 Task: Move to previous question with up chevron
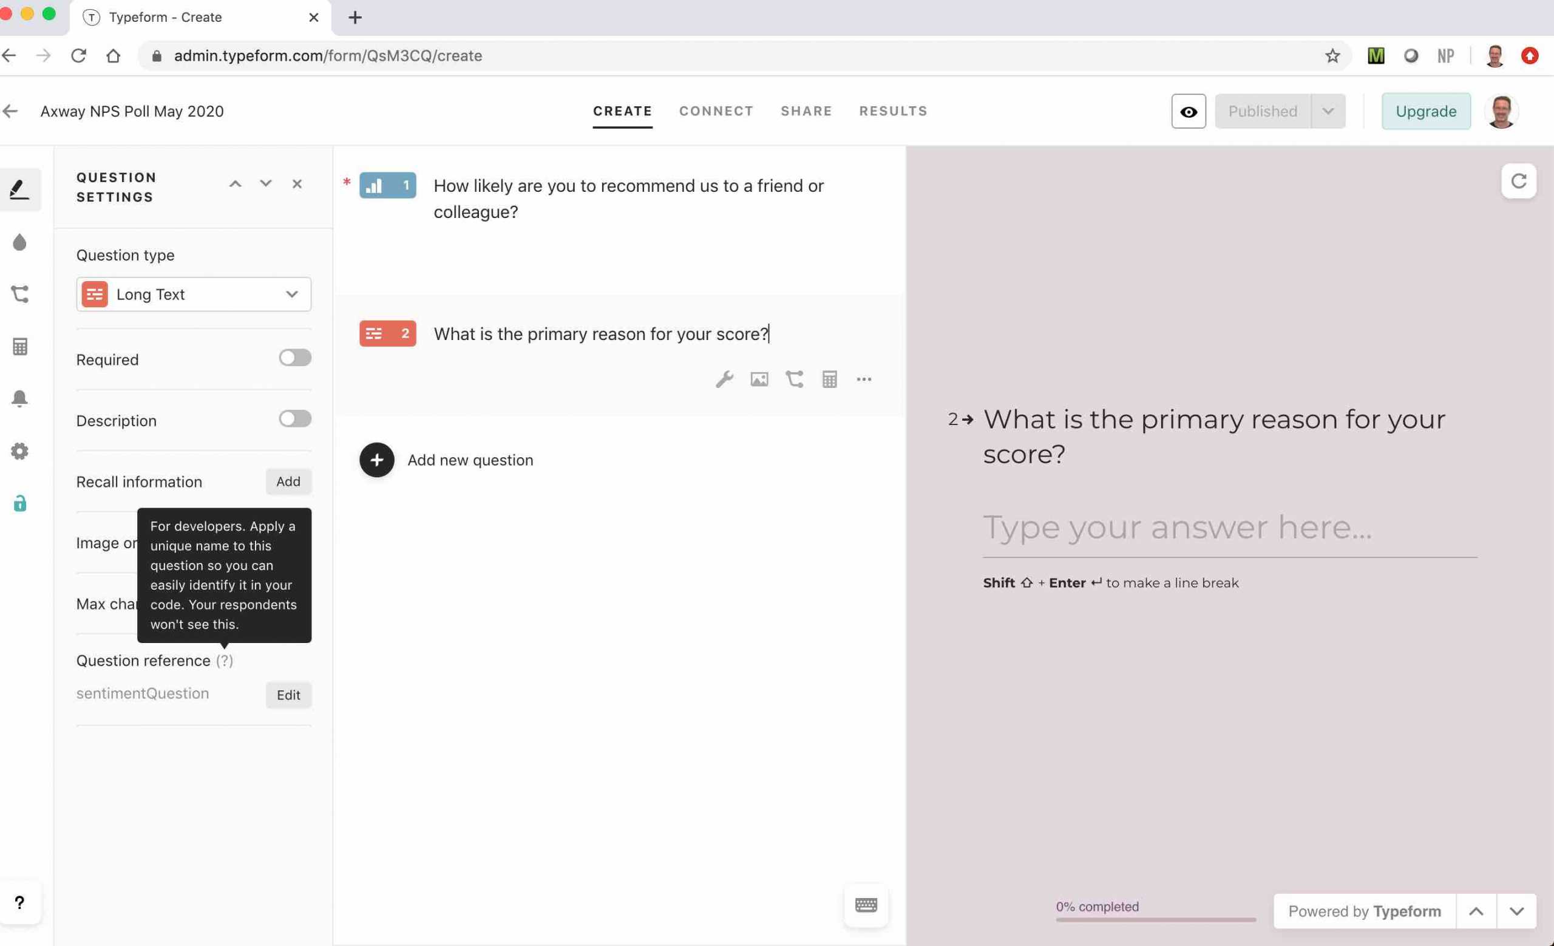tap(236, 184)
